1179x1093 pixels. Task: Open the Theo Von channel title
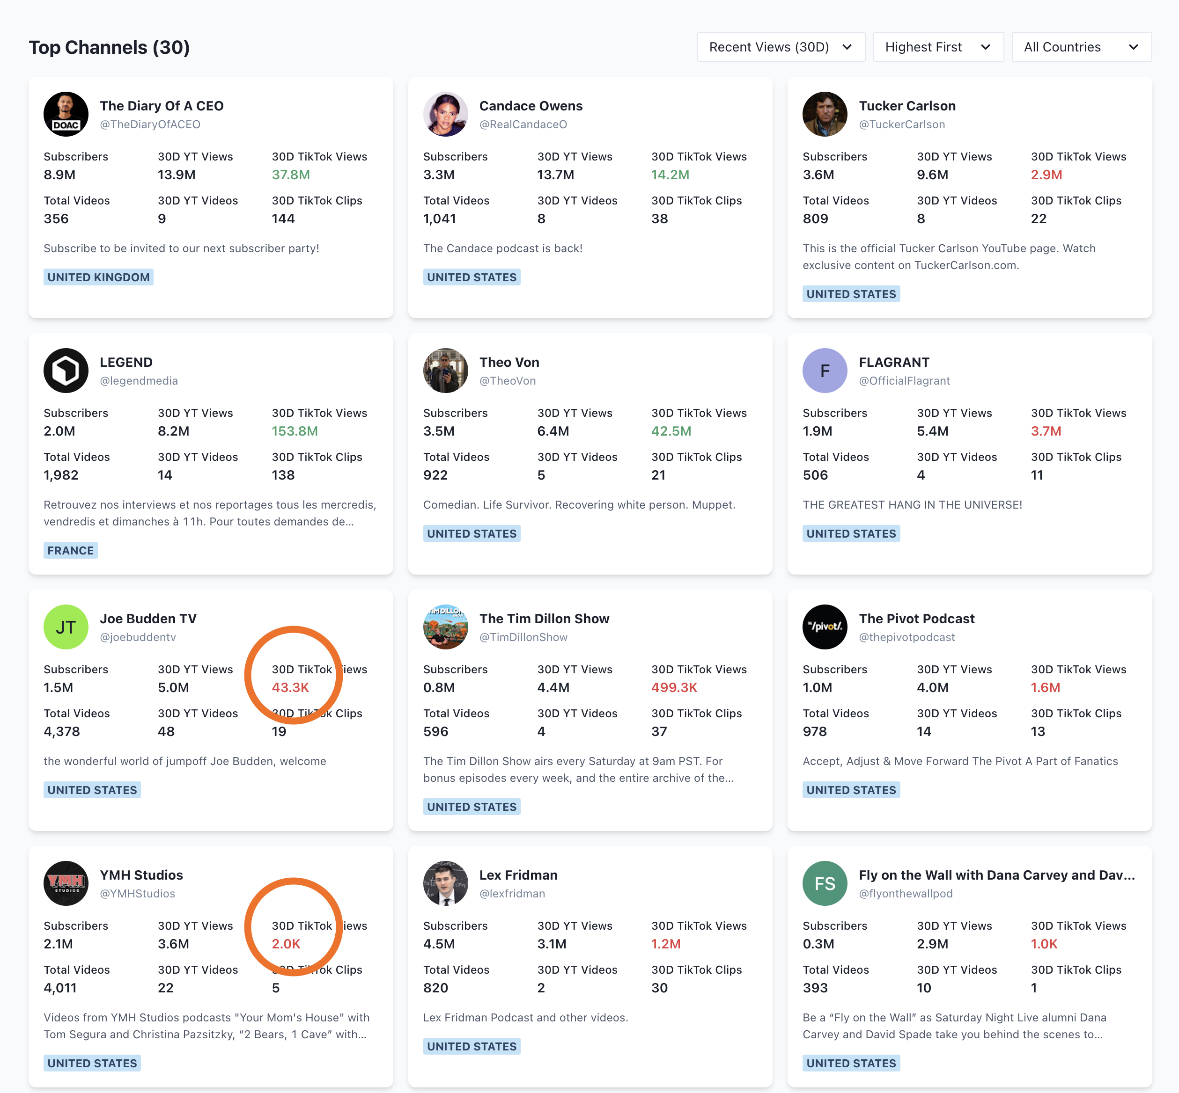509,362
